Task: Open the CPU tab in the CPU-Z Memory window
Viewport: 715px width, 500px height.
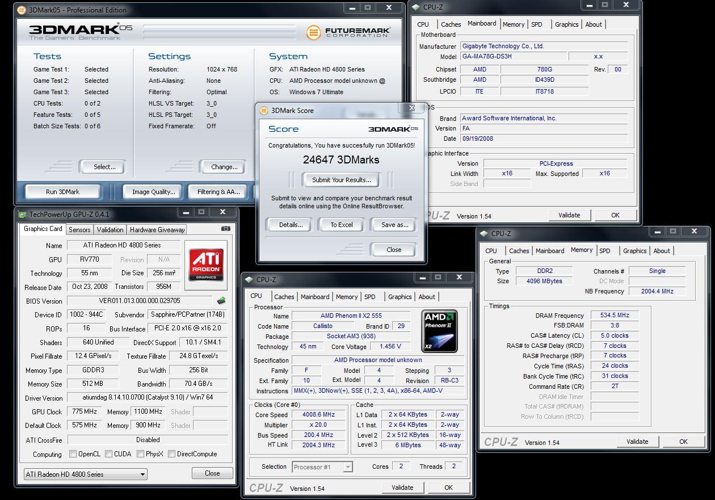Action: point(491,250)
